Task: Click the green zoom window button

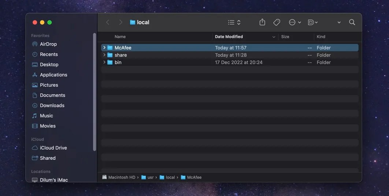Action: click(x=49, y=22)
